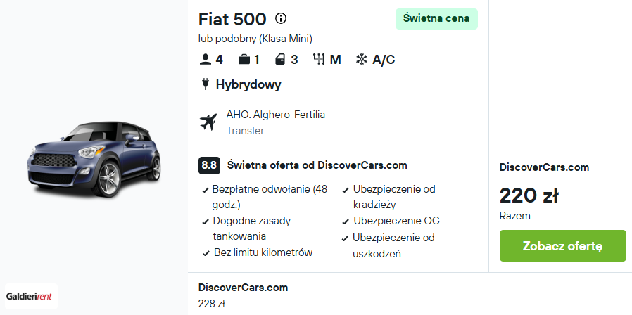The height and width of the screenshot is (315, 632).
Task: Click the hybrid plug icon
Action: pos(206,84)
